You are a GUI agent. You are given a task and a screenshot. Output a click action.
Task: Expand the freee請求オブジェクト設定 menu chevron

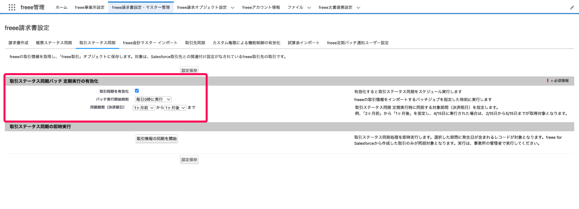tap(233, 8)
